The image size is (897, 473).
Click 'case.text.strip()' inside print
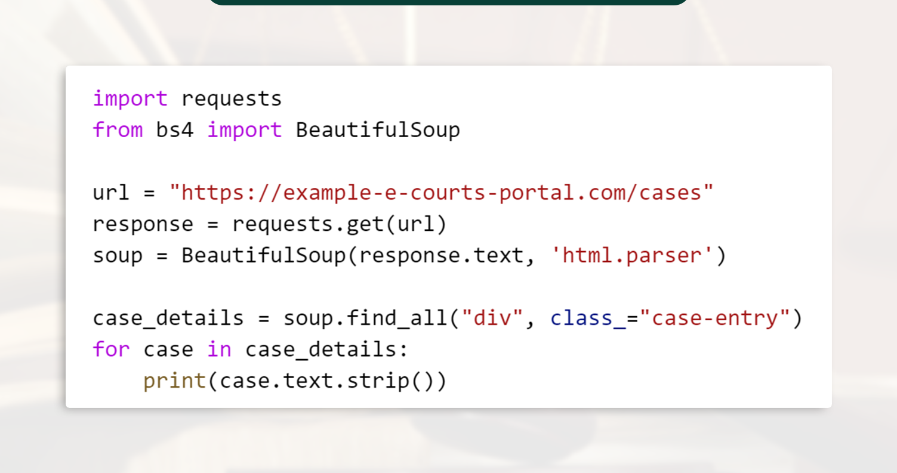326,381
